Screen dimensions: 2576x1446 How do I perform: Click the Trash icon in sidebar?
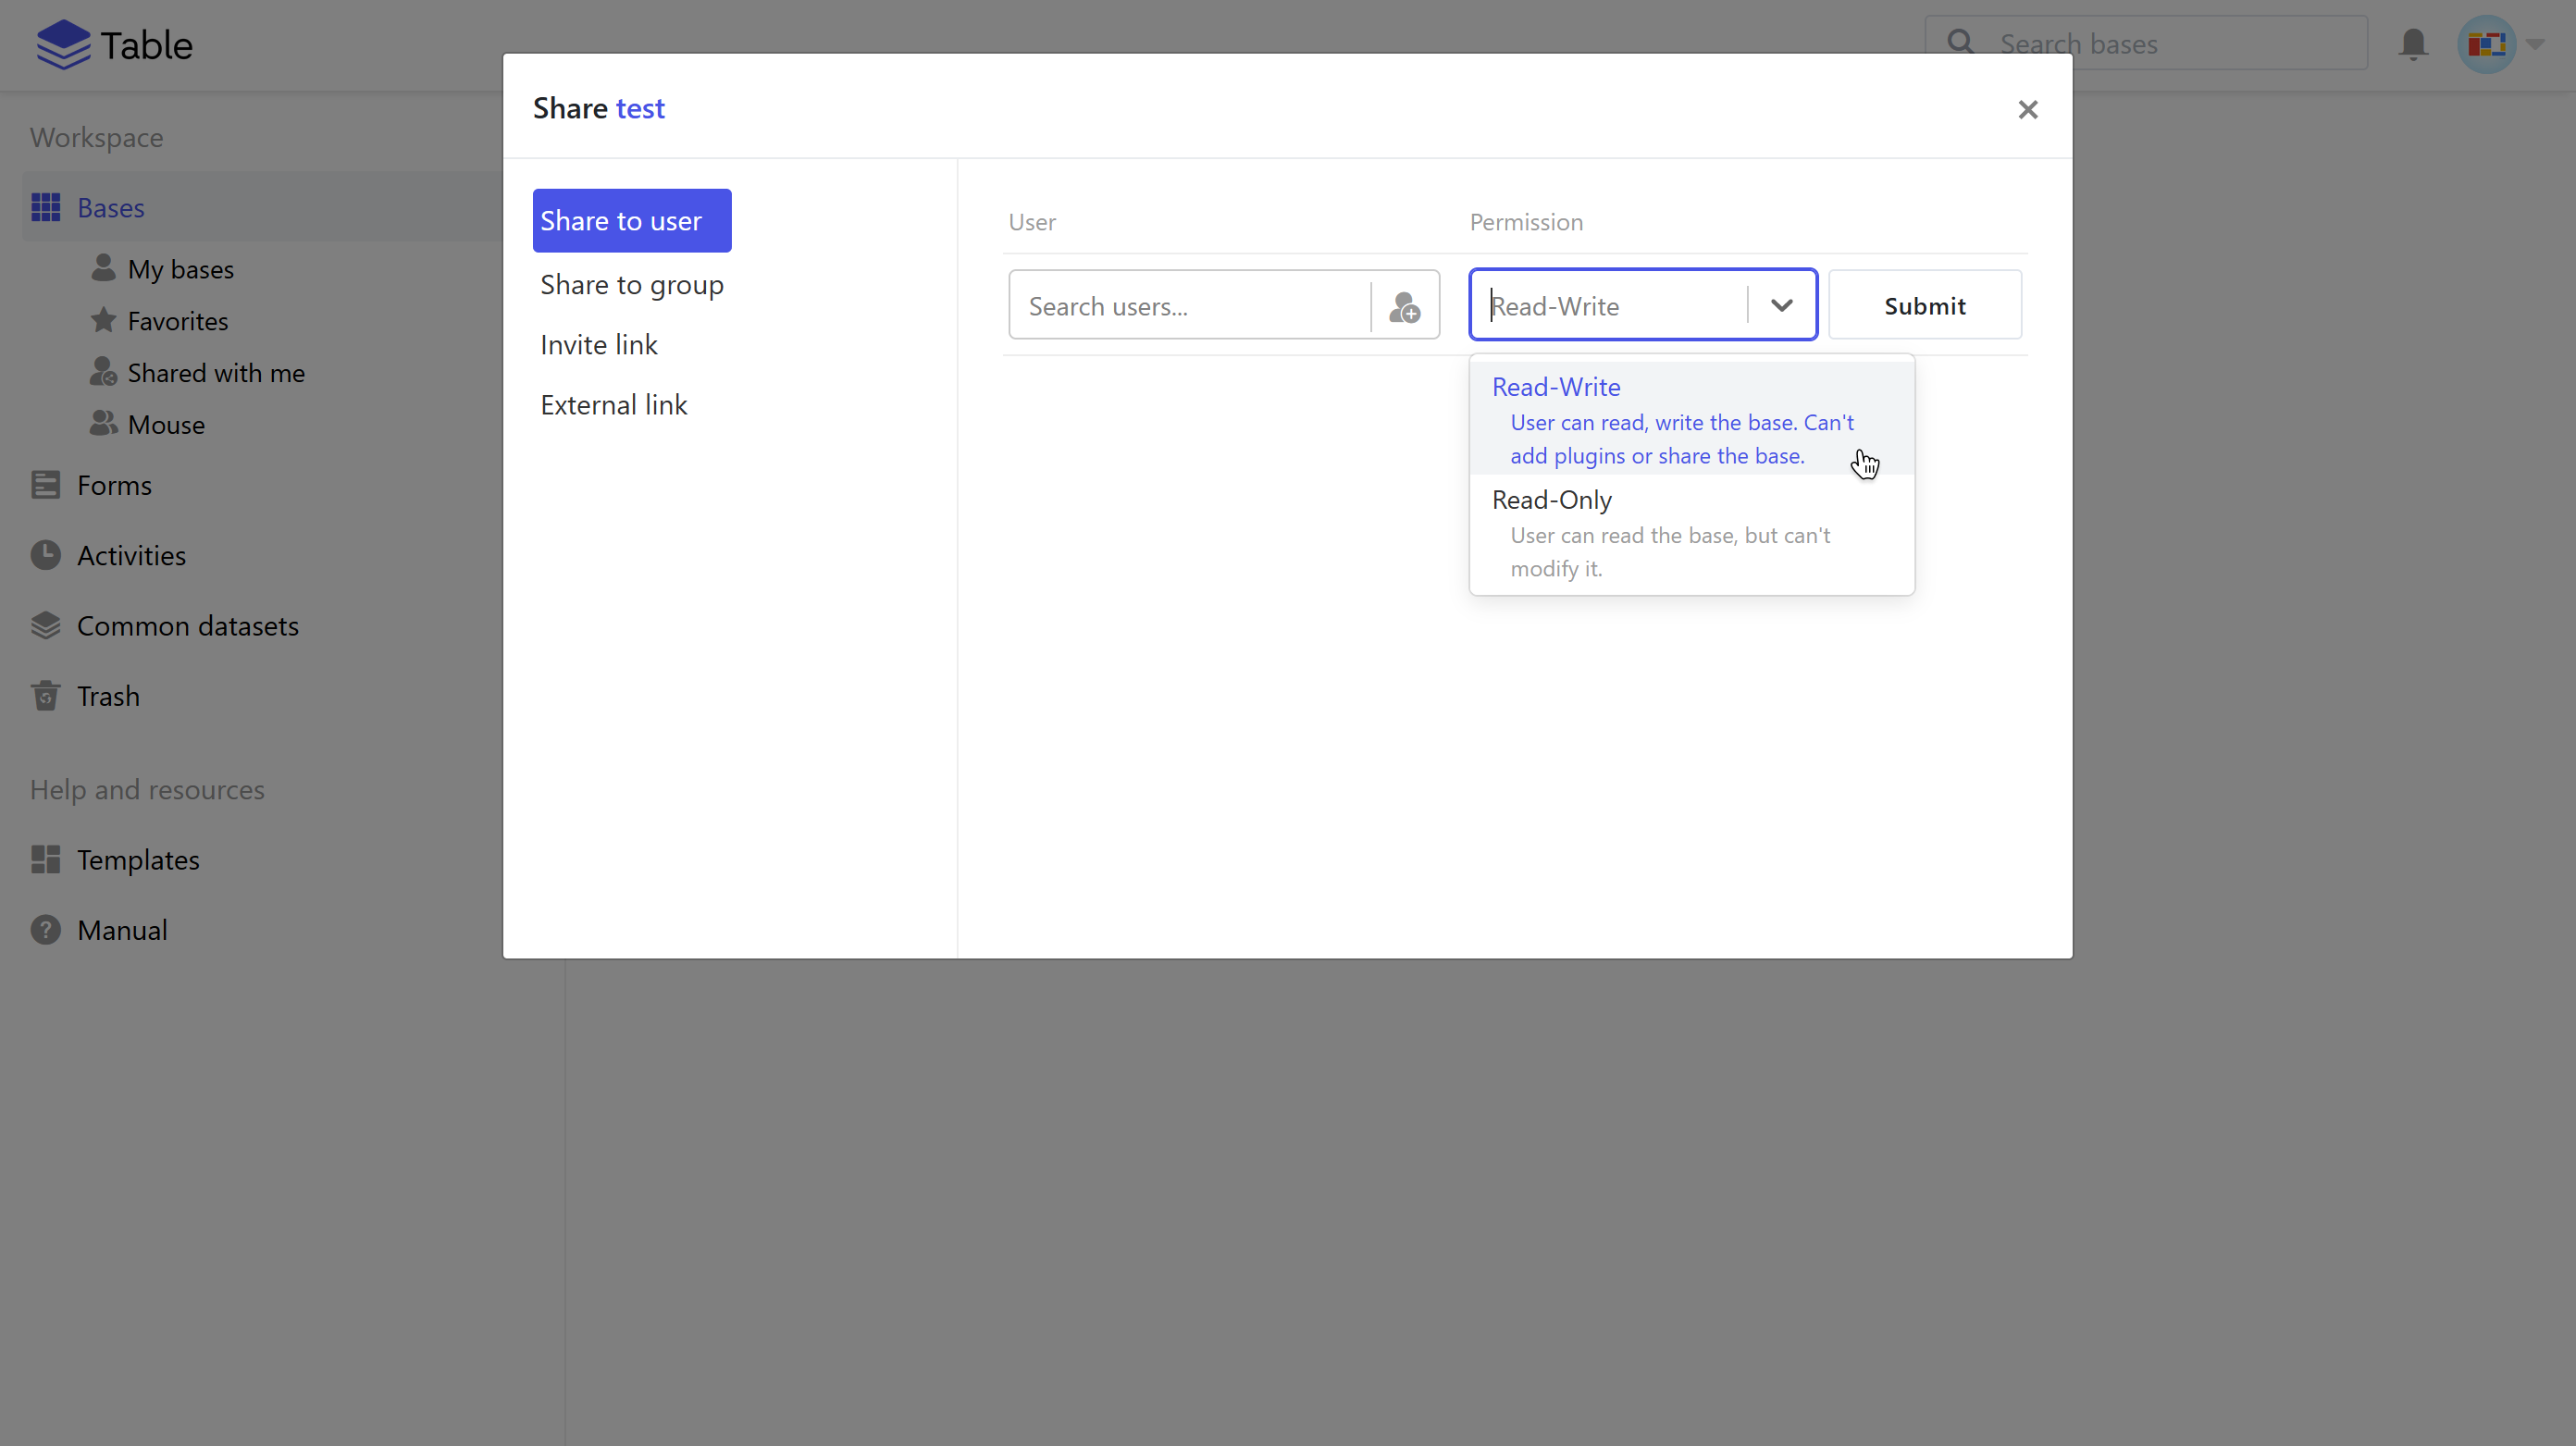[x=45, y=696]
